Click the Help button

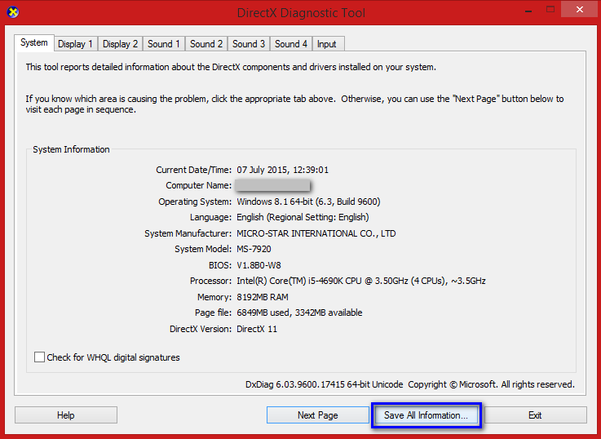click(x=66, y=415)
